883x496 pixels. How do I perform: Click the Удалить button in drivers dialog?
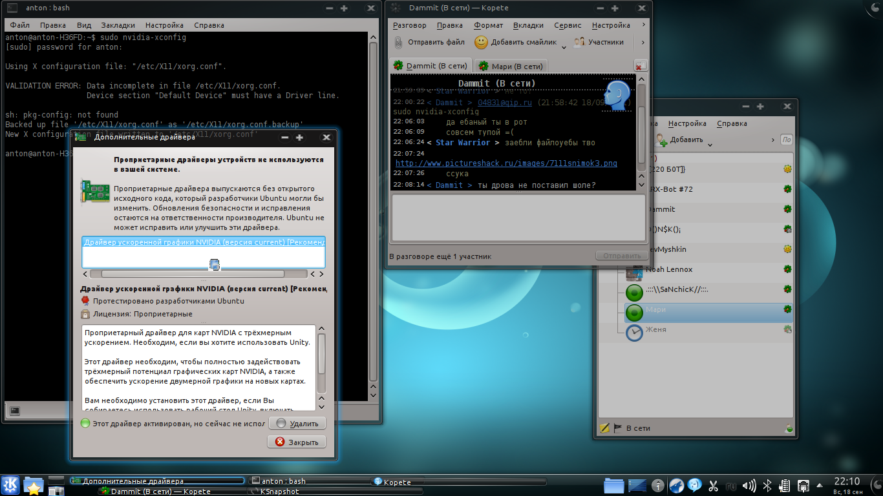[297, 424]
